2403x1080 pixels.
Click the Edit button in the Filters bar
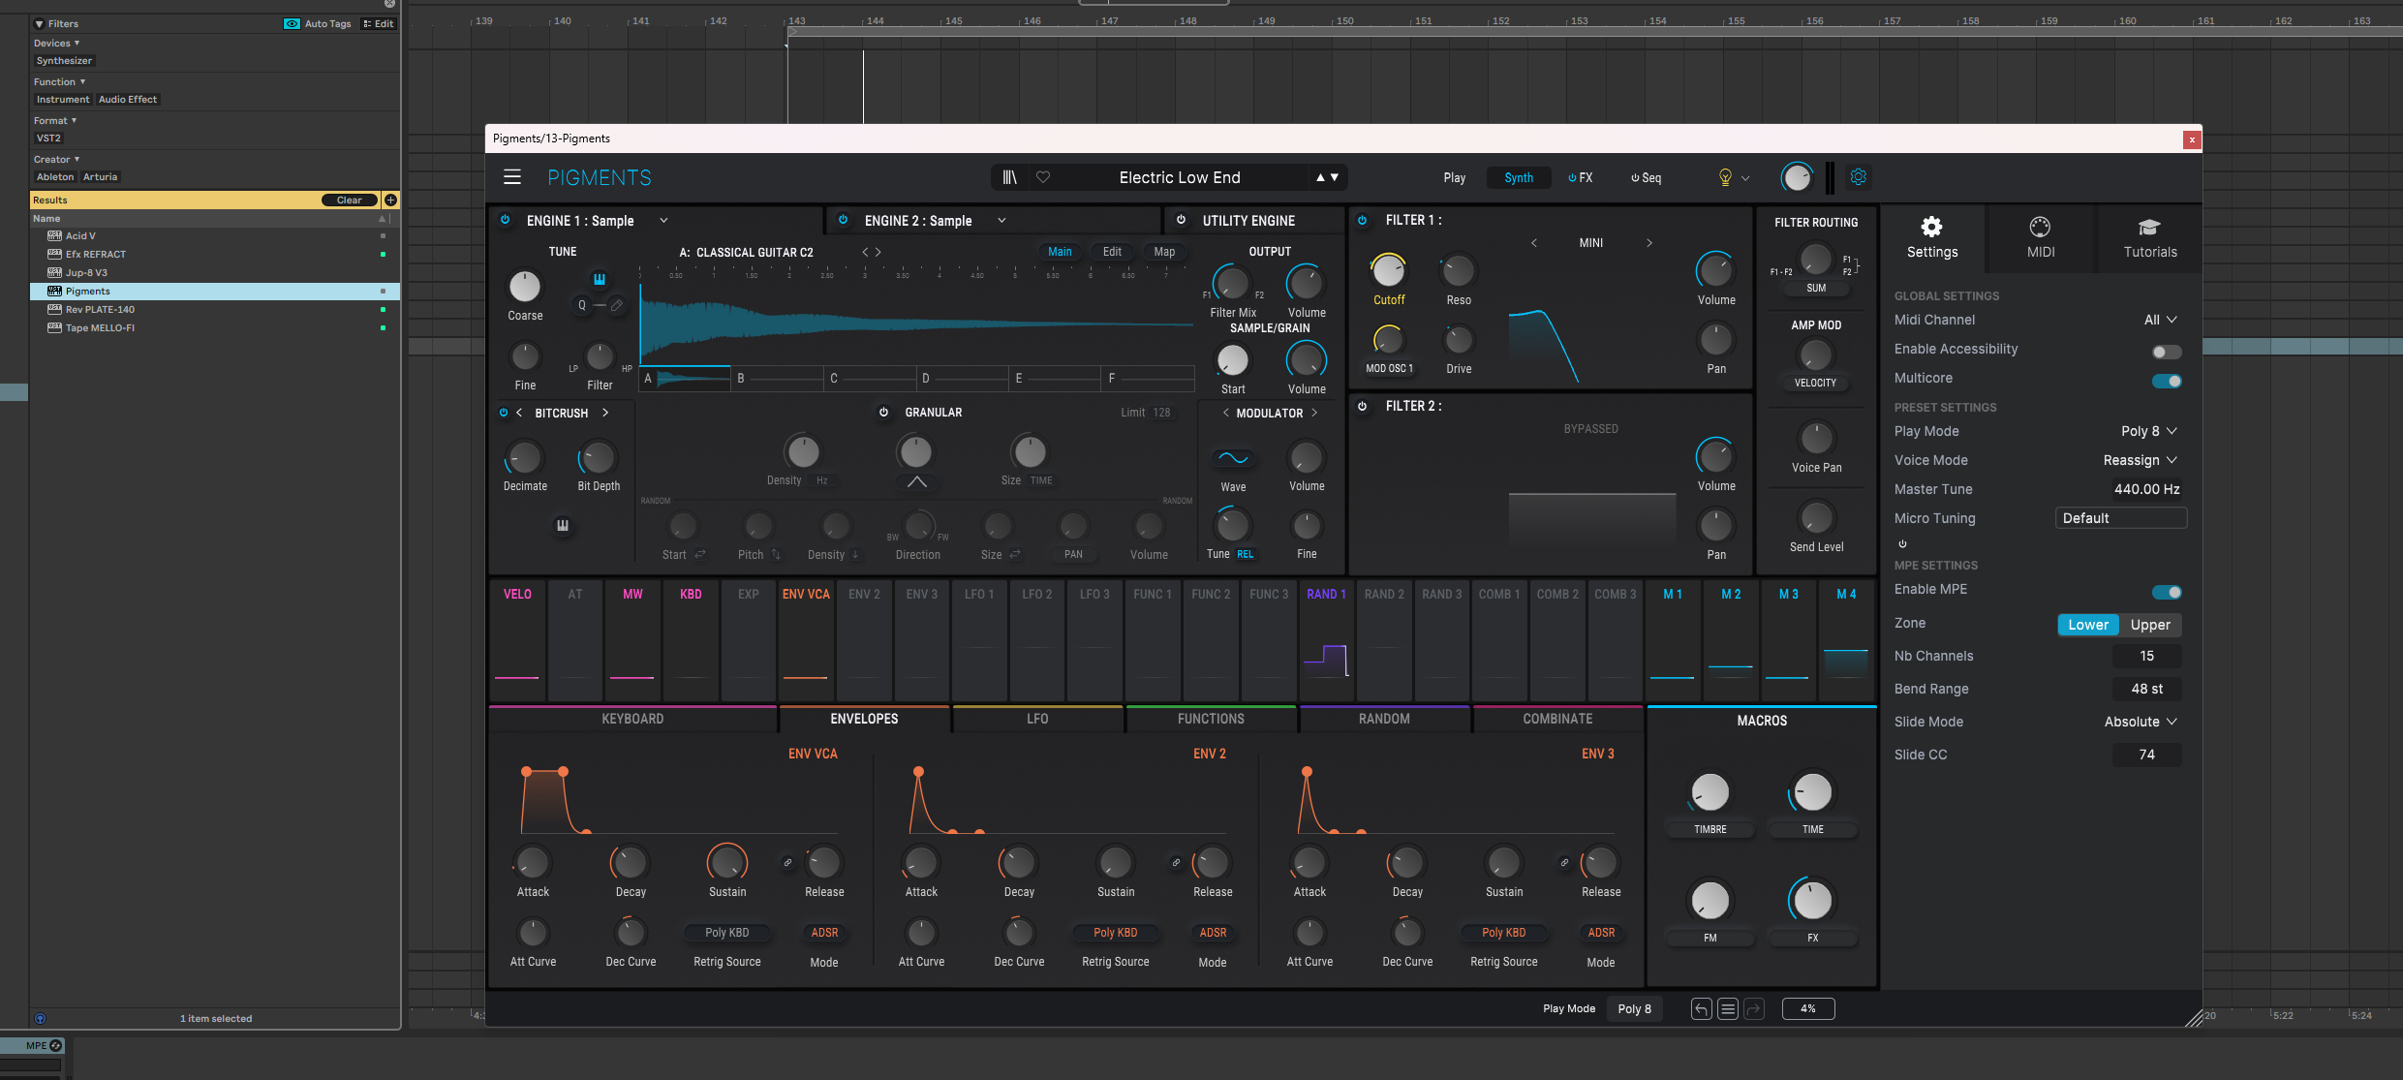pyautogui.click(x=379, y=24)
